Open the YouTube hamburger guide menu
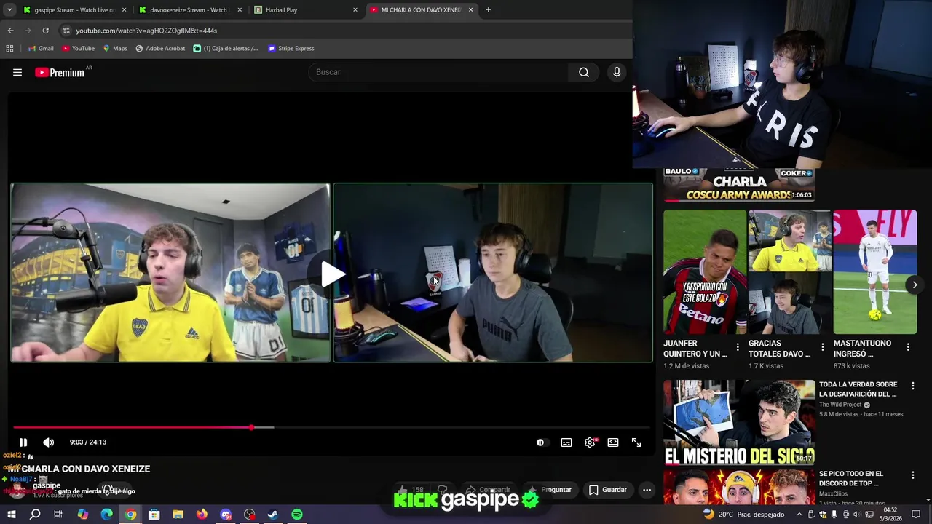This screenshot has height=524, width=932. point(17,72)
